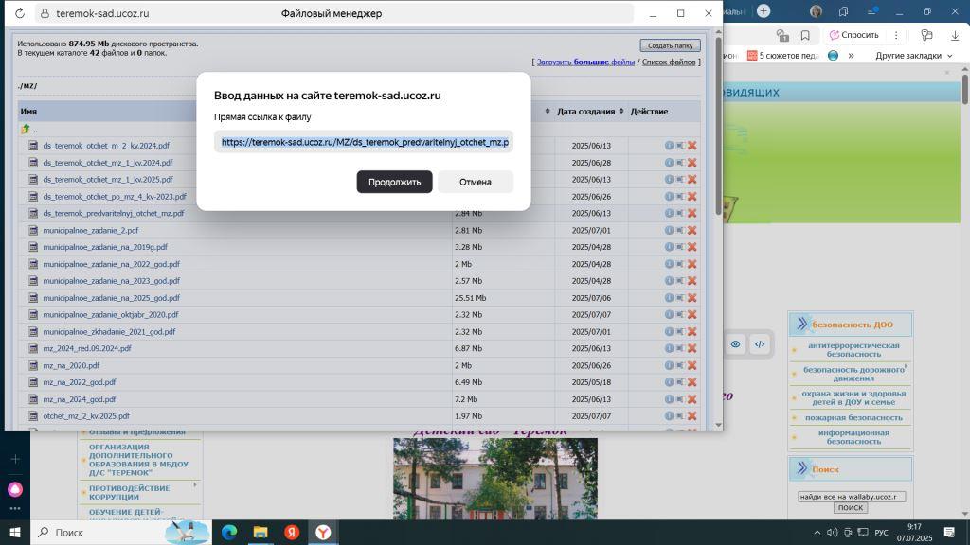The image size is (970, 545).
Task: Sort files by 'Дата создания' column
Action: (x=585, y=112)
